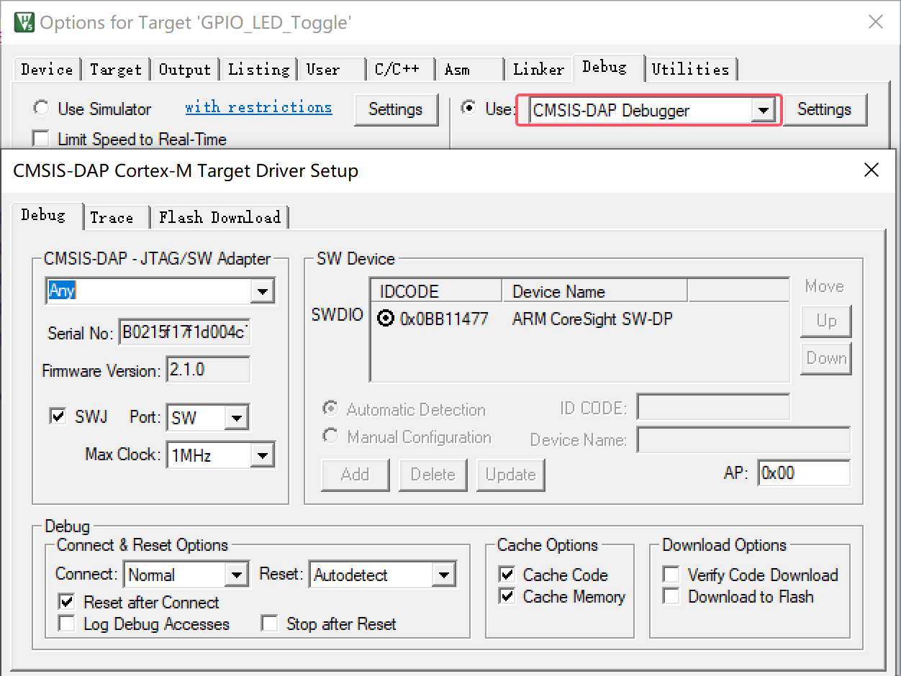Switch to the Flash Download tab
901x676 pixels.
click(219, 217)
